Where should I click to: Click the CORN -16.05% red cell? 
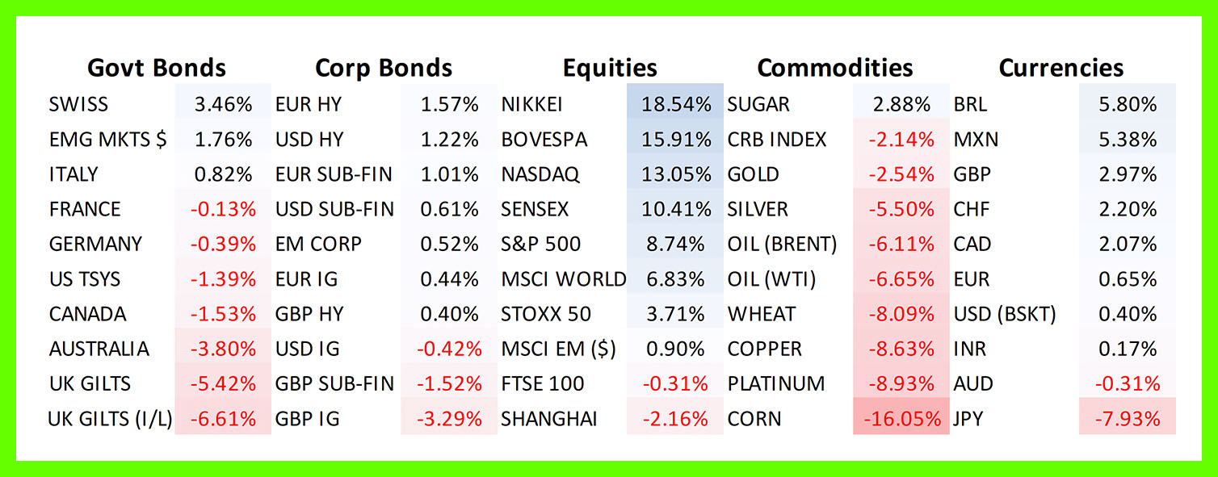(x=901, y=419)
